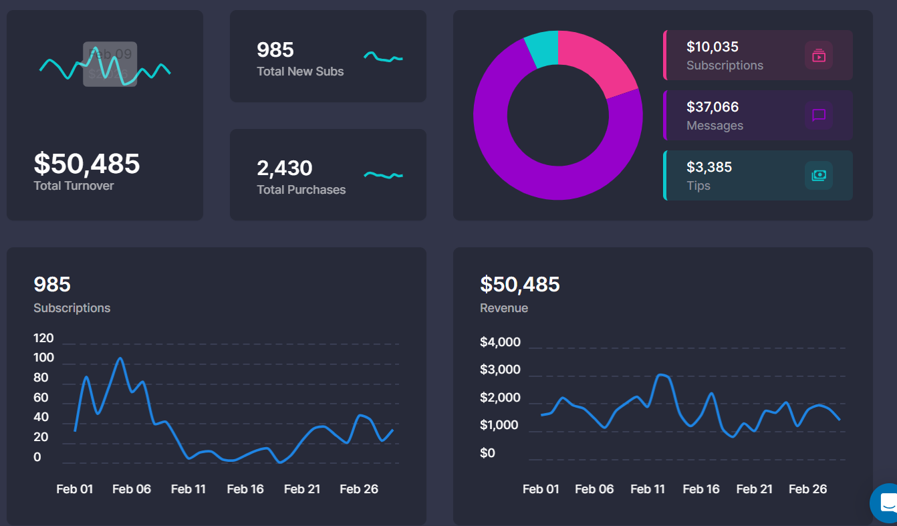897x526 pixels.
Task: Open the $10,035 Subscriptions card
Action: click(x=758, y=55)
